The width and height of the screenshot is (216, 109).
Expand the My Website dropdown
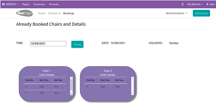pos(195,4)
